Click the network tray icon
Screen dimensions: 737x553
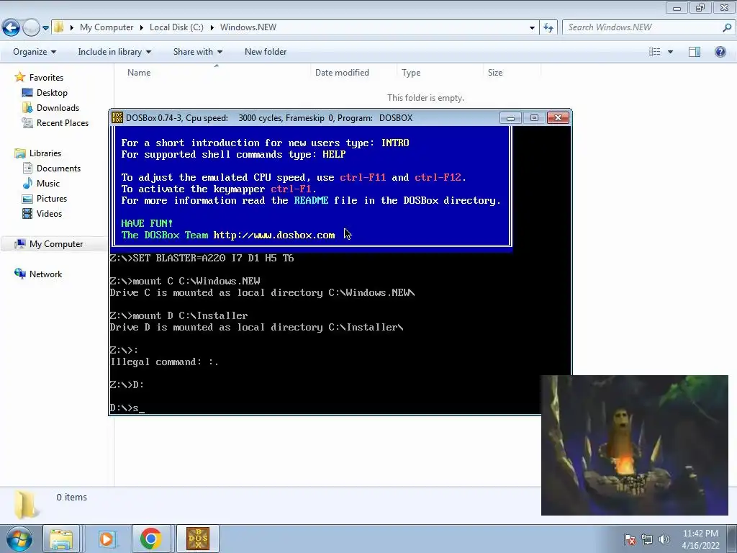[647, 539]
